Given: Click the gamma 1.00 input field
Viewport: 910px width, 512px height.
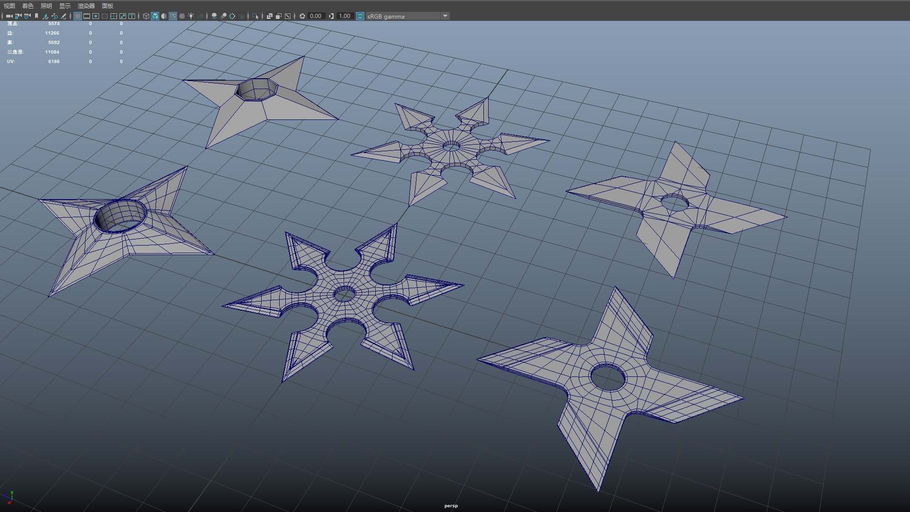Looking at the screenshot, I should click(345, 16).
